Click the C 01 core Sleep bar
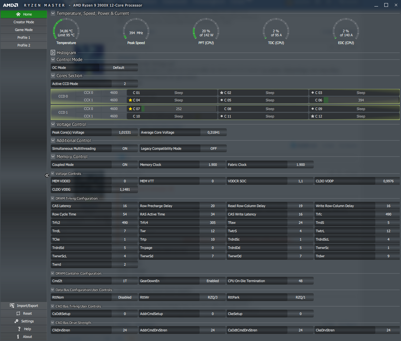Screen dimensions: 401x341 179,93
